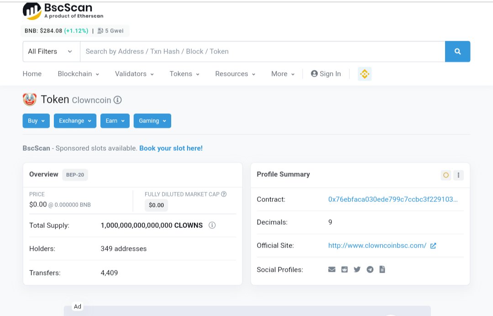Image resolution: width=493 pixels, height=316 pixels.
Task: Click the BNB price $284.08 text
Action: coord(43,31)
